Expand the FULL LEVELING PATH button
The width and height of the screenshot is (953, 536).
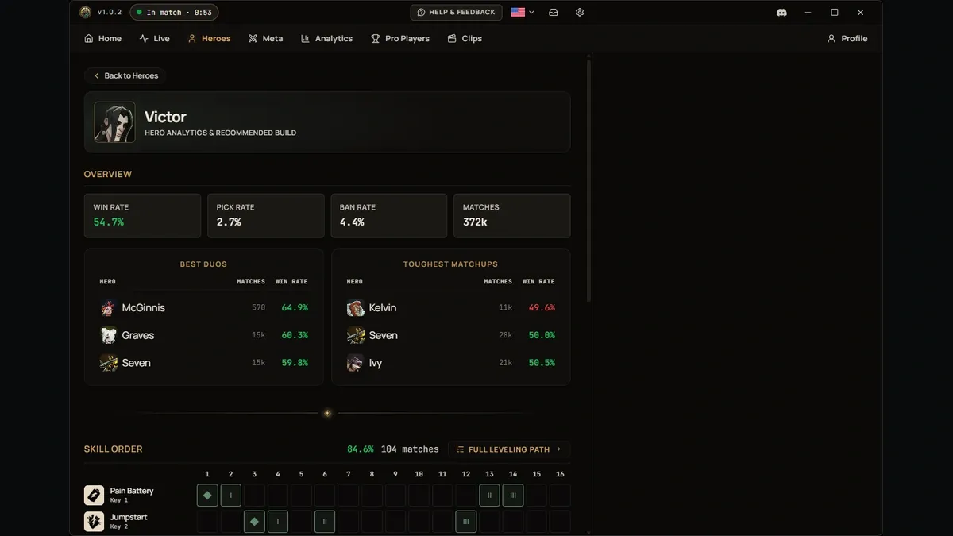tap(509, 449)
